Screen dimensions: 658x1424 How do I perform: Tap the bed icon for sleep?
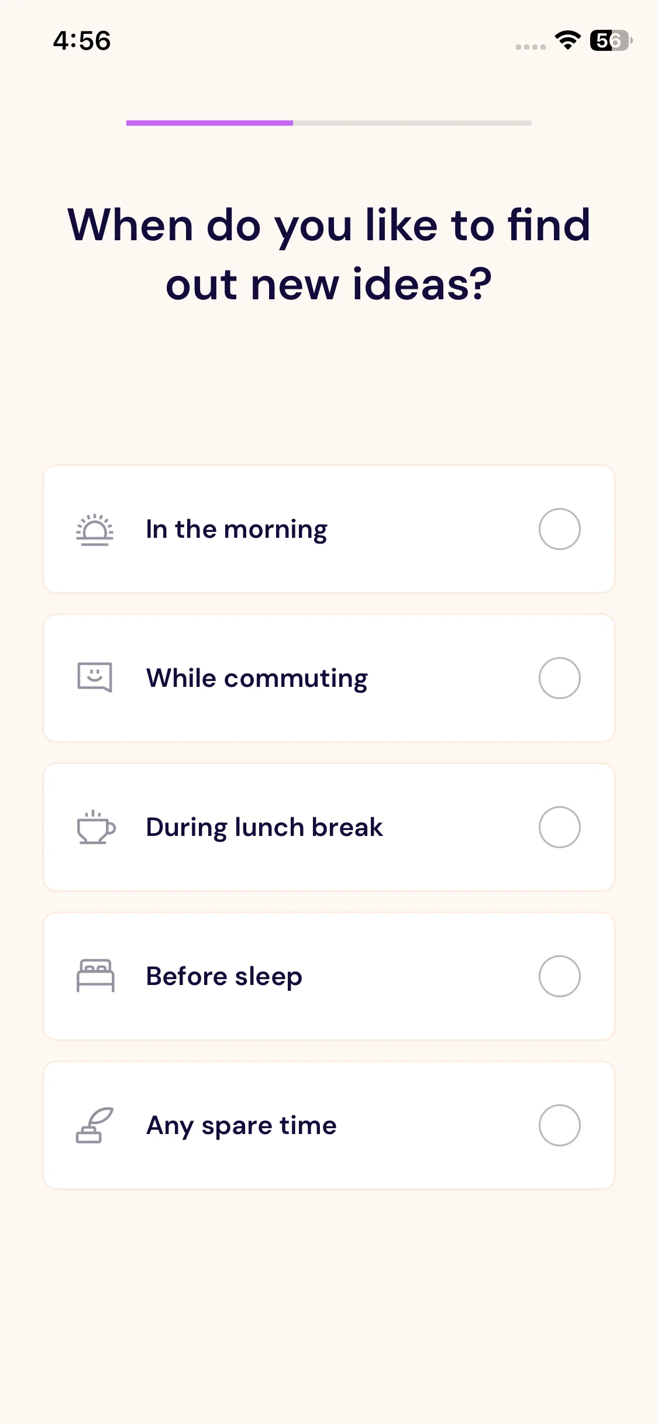95,976
